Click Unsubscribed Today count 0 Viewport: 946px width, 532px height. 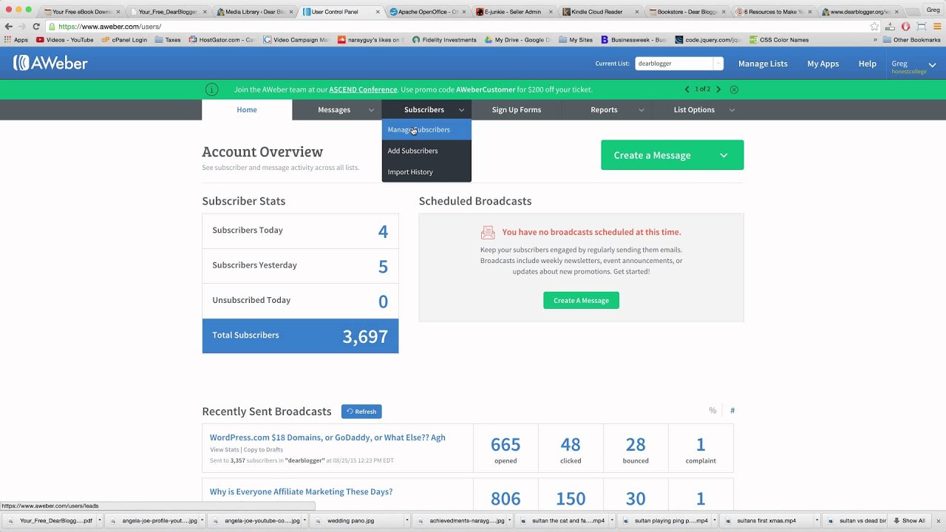383,301
